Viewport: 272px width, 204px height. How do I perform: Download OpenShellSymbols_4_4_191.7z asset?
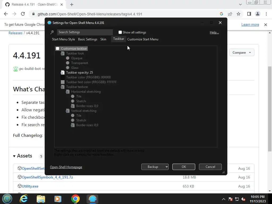pos(47,177)
